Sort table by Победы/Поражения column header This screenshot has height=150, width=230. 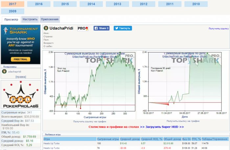pos(215,139)
